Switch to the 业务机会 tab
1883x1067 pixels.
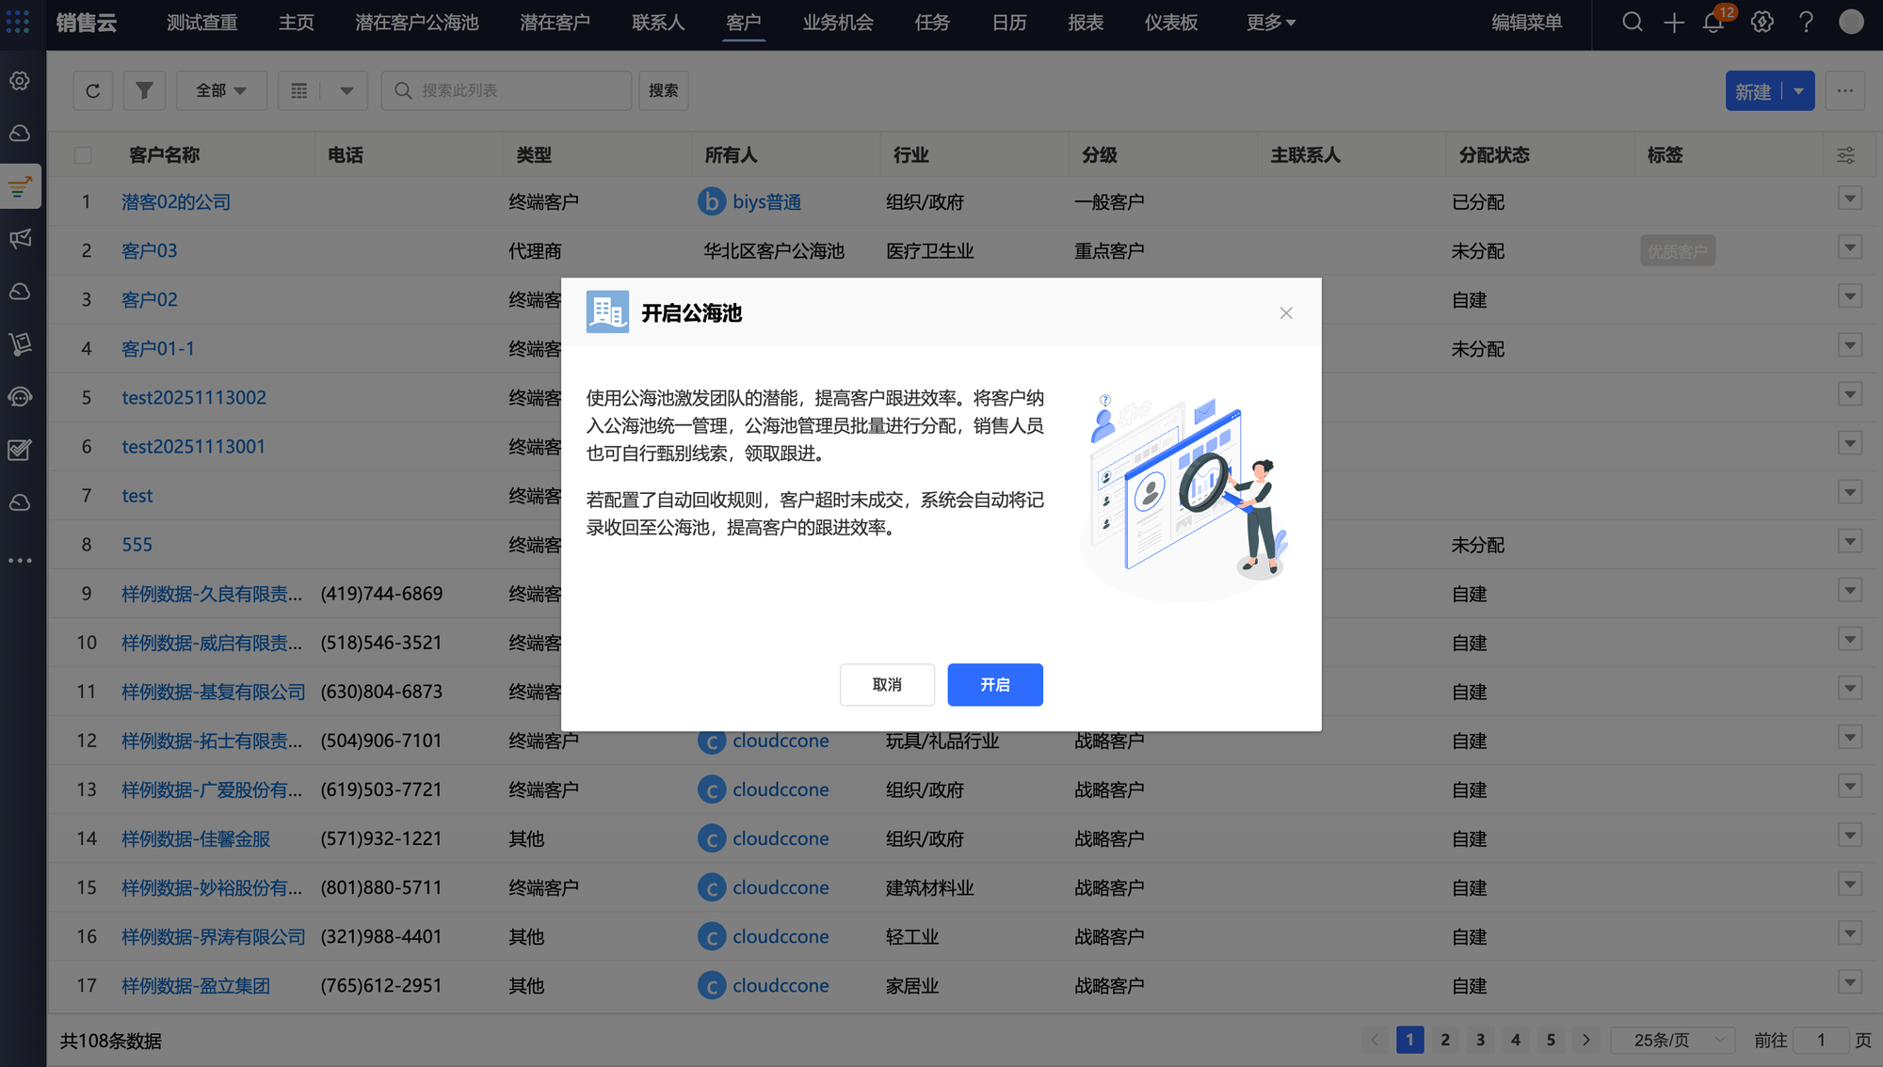click(x=838, y=23)
